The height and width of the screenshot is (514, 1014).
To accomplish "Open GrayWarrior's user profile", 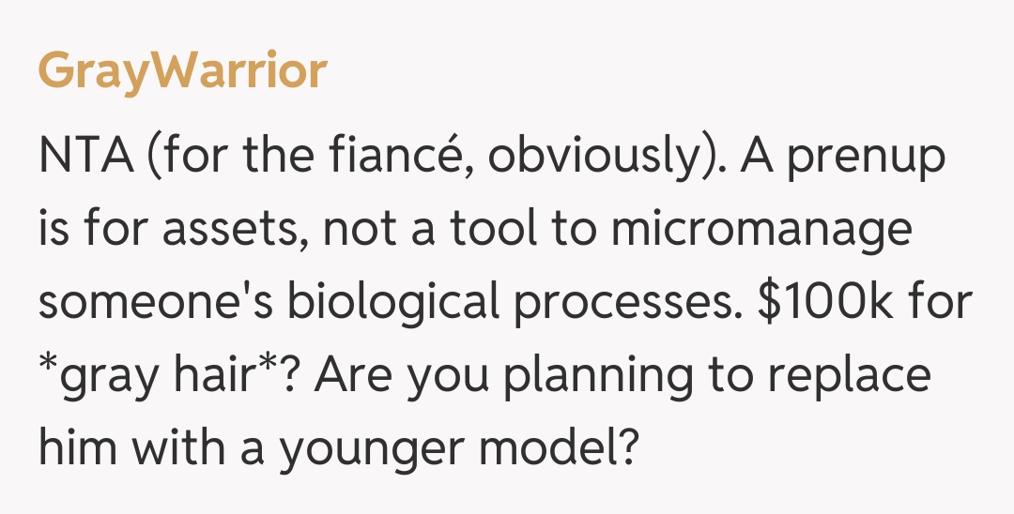I will (x=183, y=71).
